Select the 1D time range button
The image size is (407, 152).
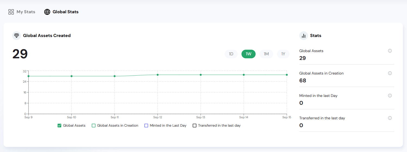[231, 54]
